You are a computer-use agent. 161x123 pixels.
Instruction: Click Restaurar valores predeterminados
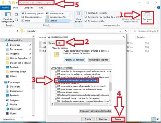[96, 111]
